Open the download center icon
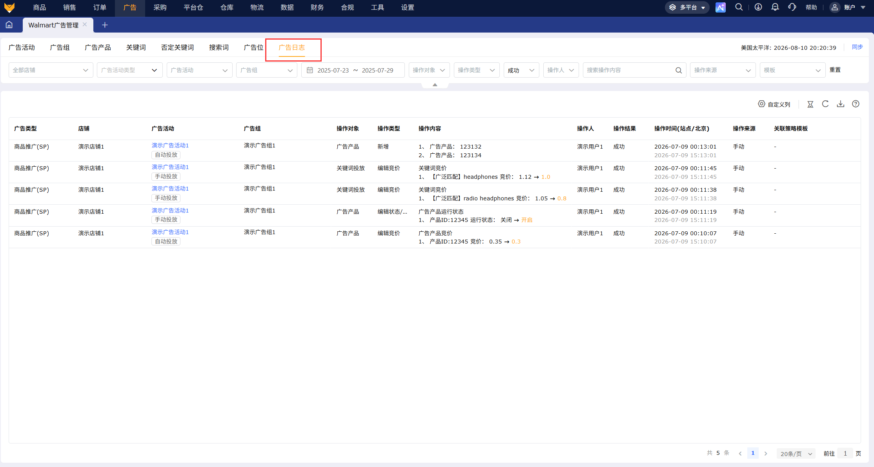 [758, 7]
